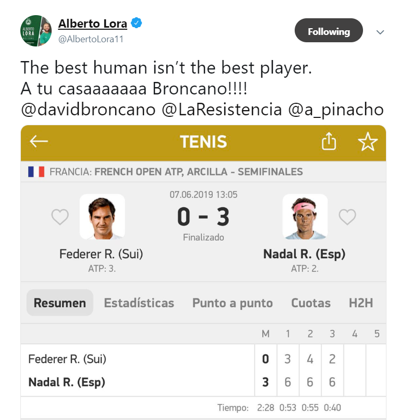The image size is (399, 420).
Task: Click the French flag icon
Action: point(36,172)
